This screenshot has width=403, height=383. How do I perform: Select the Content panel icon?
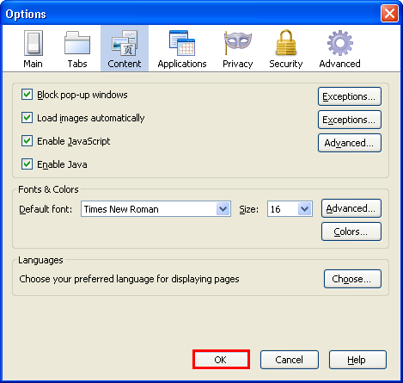(125, 43)
